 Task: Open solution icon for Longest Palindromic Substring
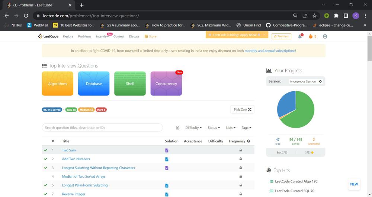point(167,185)
